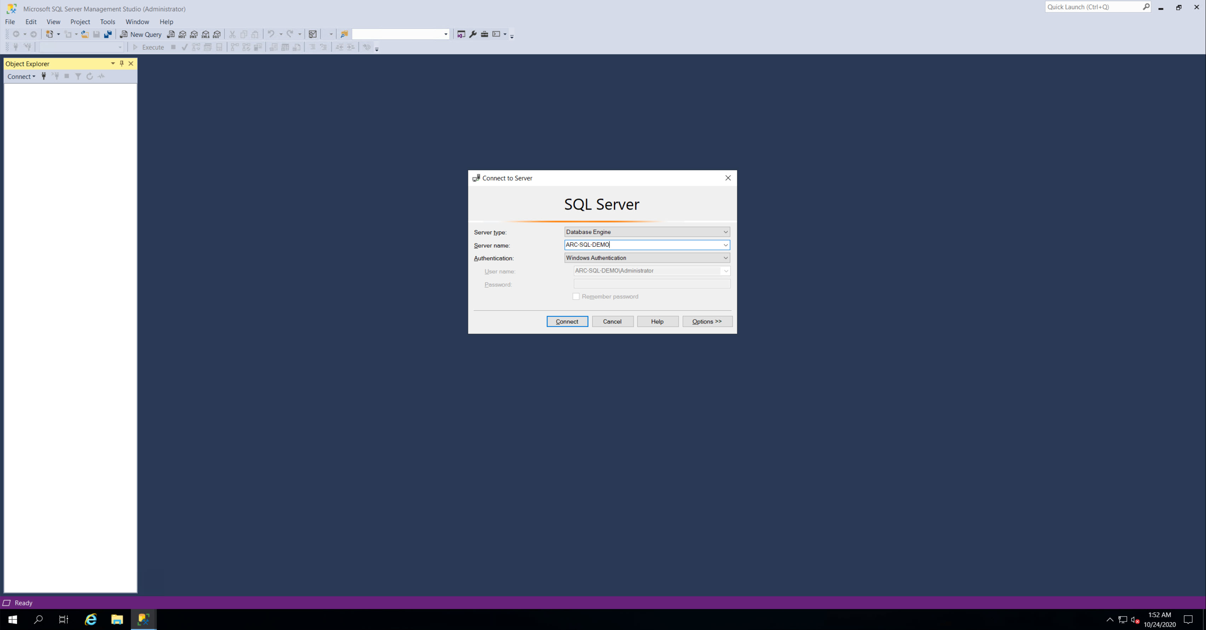The image size is (1206, 630).
Task: Open a new MDX query
Action: (183, 34)
